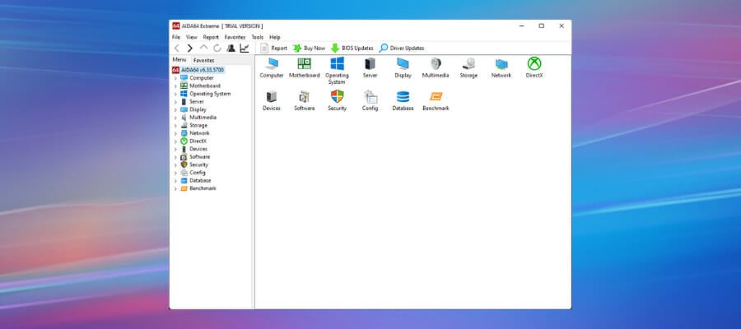Expand the Network tree node
The width and height of the screenshot is (741, 329).
tap(175, 133)
